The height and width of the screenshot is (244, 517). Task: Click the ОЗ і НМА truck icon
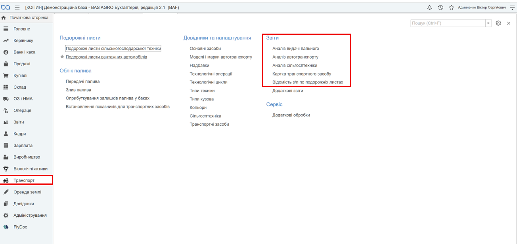[6, 99]
